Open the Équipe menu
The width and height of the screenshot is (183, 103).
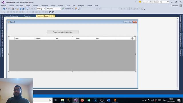53,5
